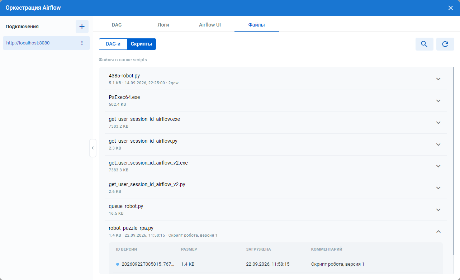This screenshot has width=460, height=280.
Task: Close the Airflow orchestration dialog
Action: [451, 8]
